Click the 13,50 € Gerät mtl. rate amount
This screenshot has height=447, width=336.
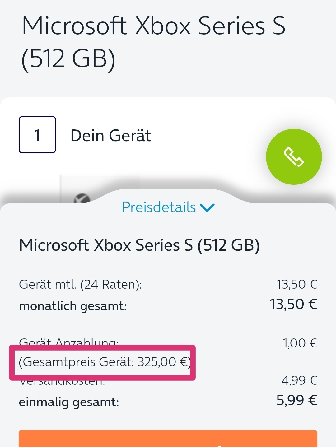[x=297, y=284]
